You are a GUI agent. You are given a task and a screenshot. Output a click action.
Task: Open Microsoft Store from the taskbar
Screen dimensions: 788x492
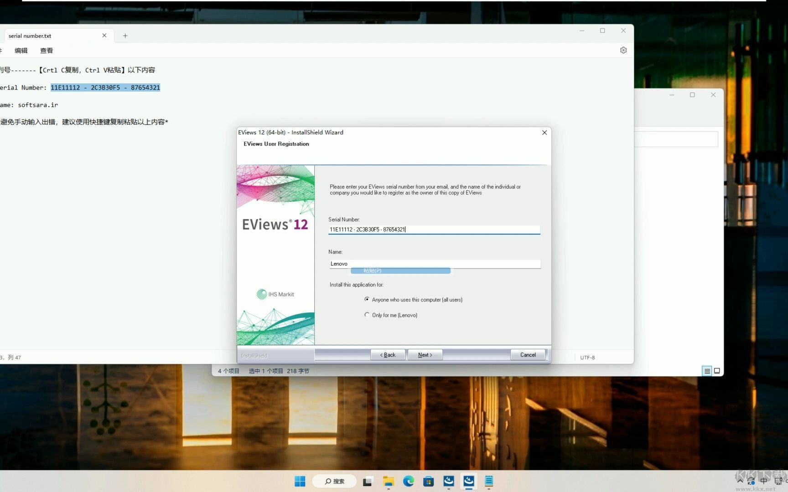click(428, 481)
